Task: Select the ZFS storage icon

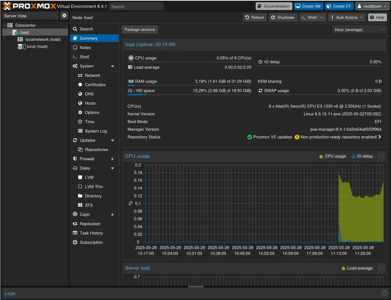Action: [x=81, y=205]
